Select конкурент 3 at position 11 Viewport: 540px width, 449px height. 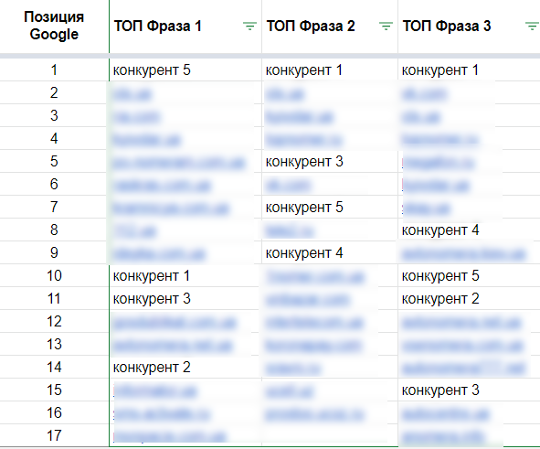(152, 299)
